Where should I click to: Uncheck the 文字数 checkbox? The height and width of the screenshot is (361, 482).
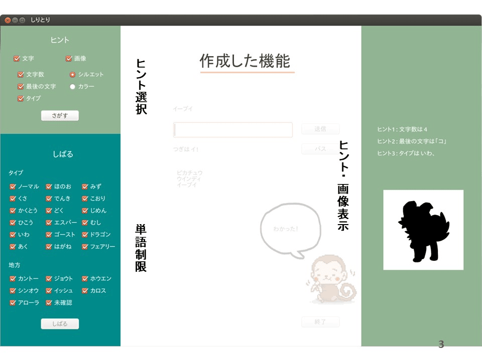21,74
